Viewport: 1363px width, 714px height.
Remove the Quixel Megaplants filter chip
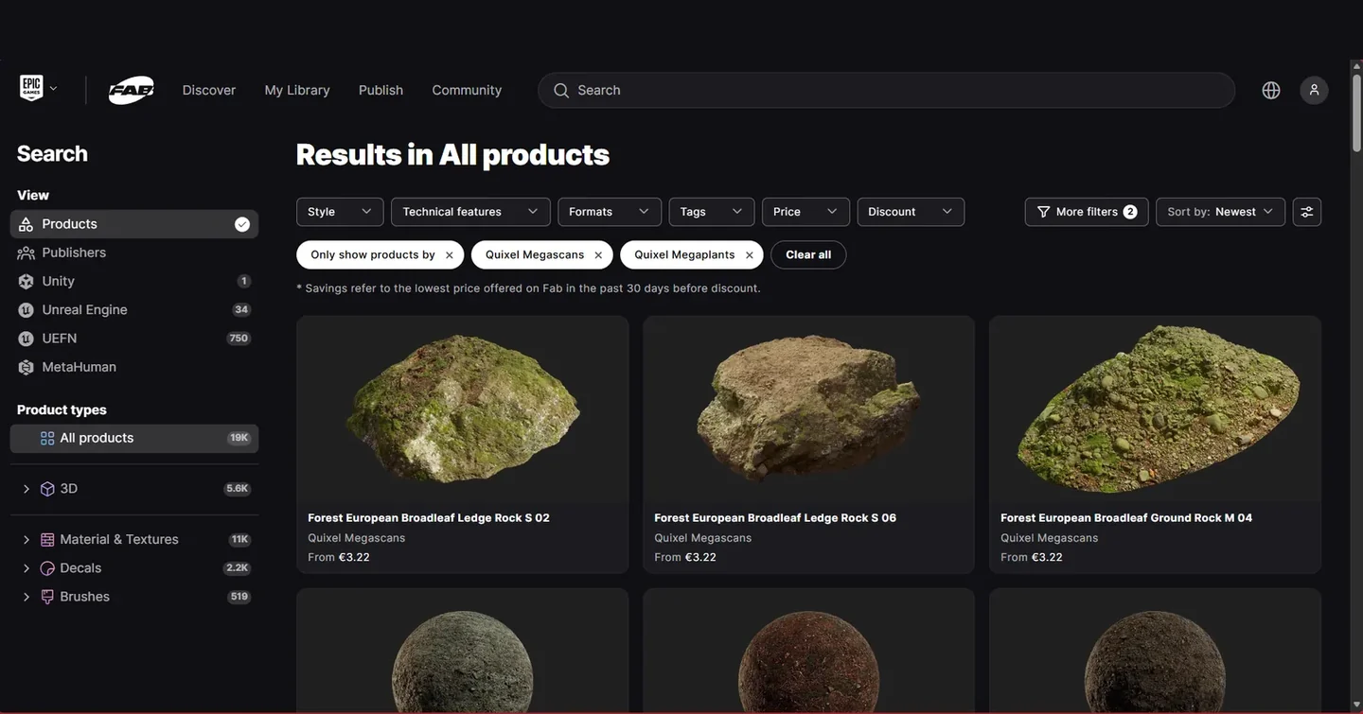750,255
